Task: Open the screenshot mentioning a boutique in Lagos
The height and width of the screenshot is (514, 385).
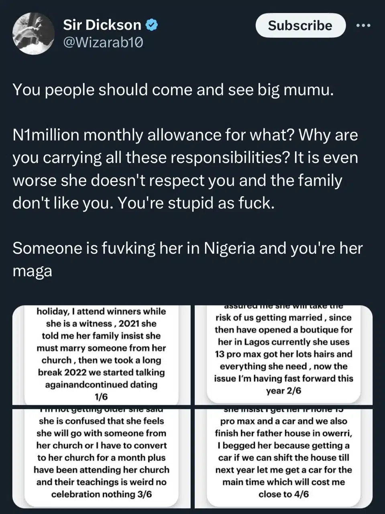Action: (283, 354)
